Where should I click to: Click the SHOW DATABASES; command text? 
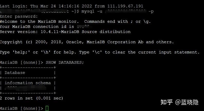(65, 62)
